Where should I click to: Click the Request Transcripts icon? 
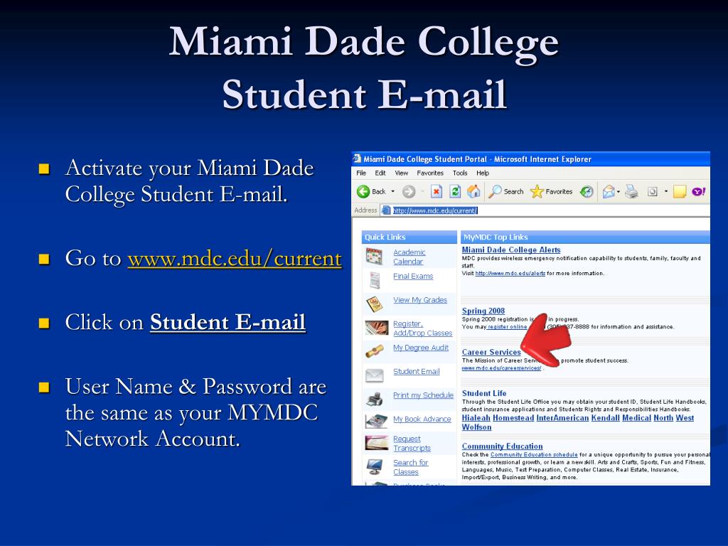tap(377, 443)
